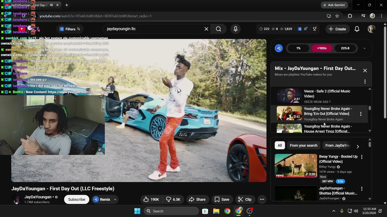The image size is (387, 217).
Task: Click the Windows taskbar Search box
Action: [x=171, y=211]
